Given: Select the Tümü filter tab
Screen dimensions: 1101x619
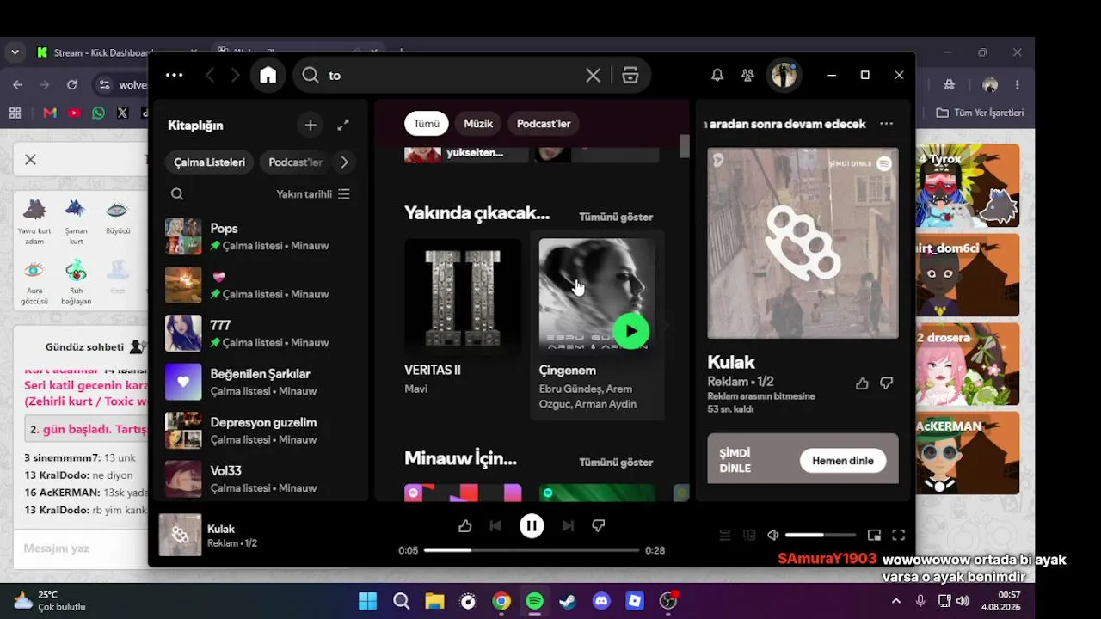Looking at the screenshot, I should click(x=427, y=124).
